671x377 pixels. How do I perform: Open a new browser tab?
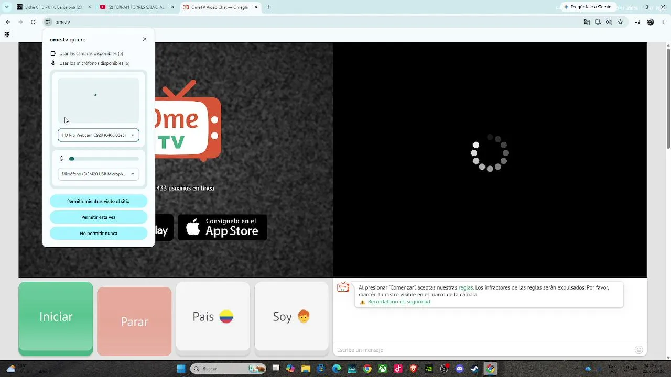click(x=268, y=7)
